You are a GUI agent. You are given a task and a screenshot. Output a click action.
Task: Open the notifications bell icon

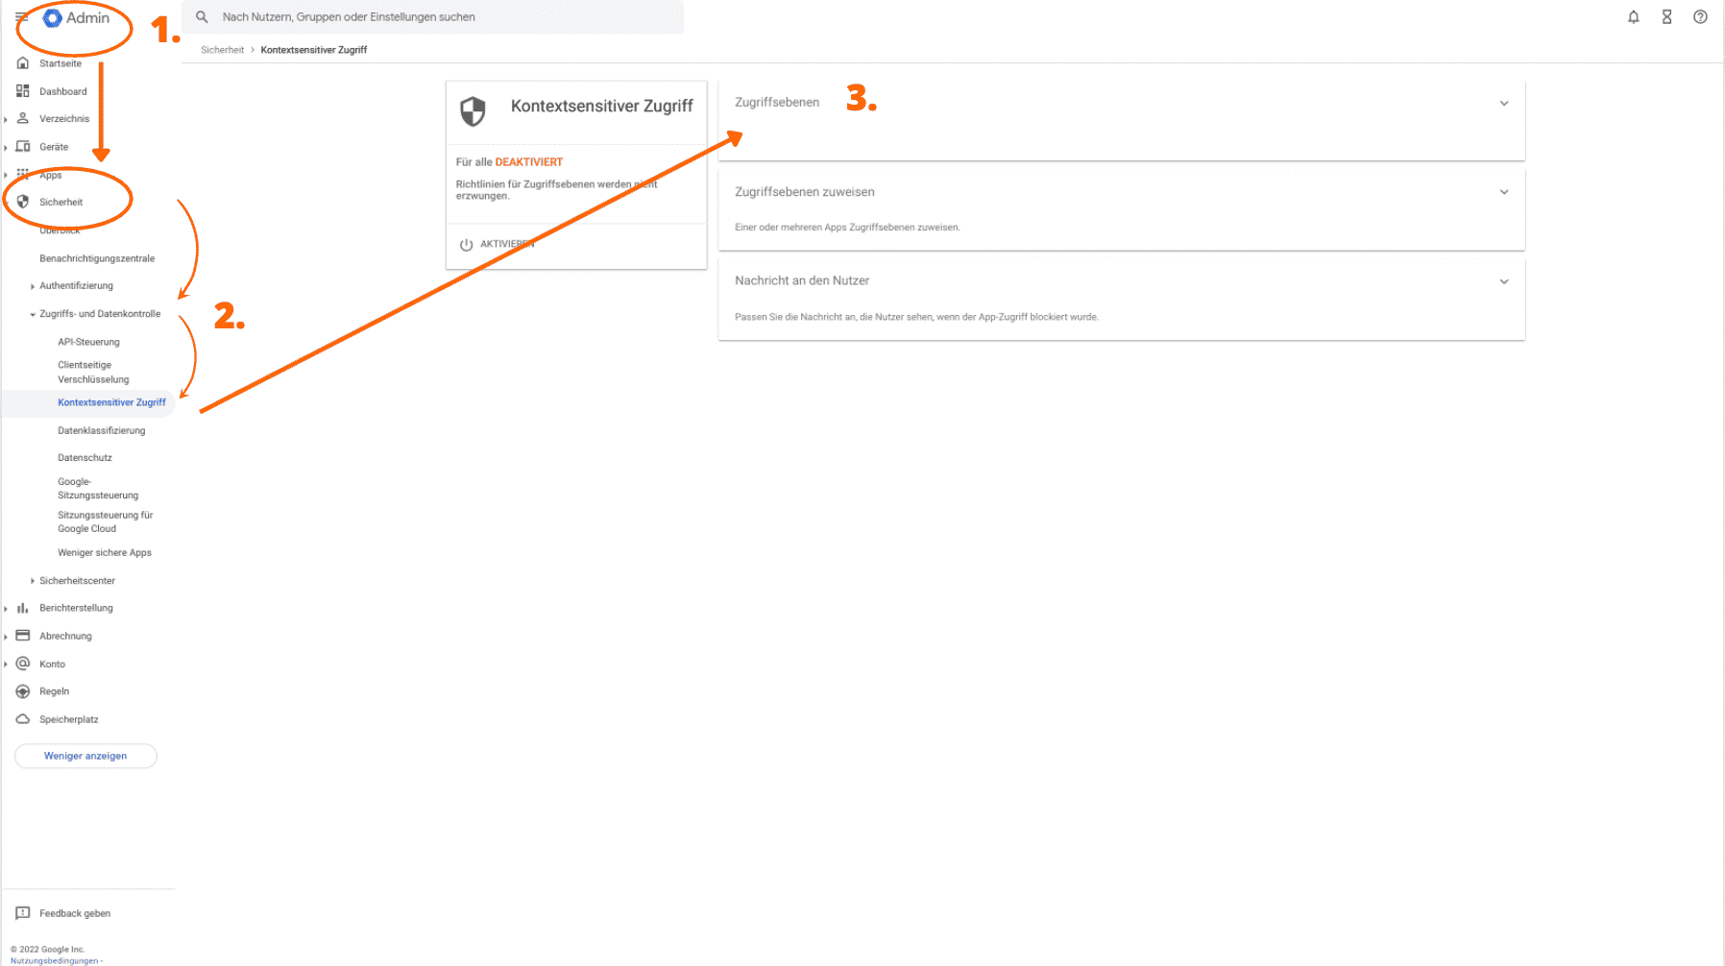[1633, 17]
